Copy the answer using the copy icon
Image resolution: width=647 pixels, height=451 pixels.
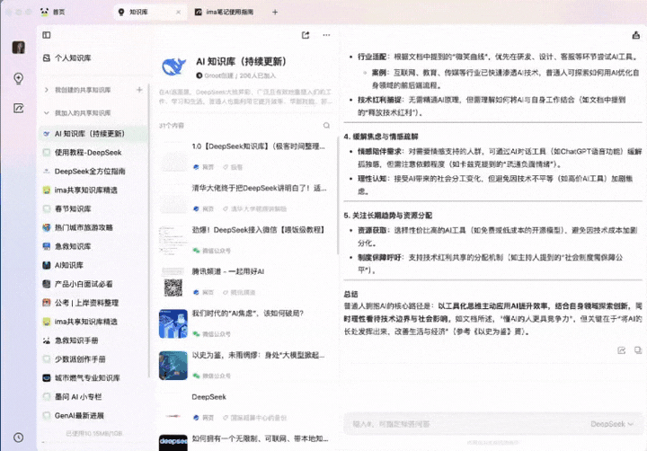(x=638, y=350)
